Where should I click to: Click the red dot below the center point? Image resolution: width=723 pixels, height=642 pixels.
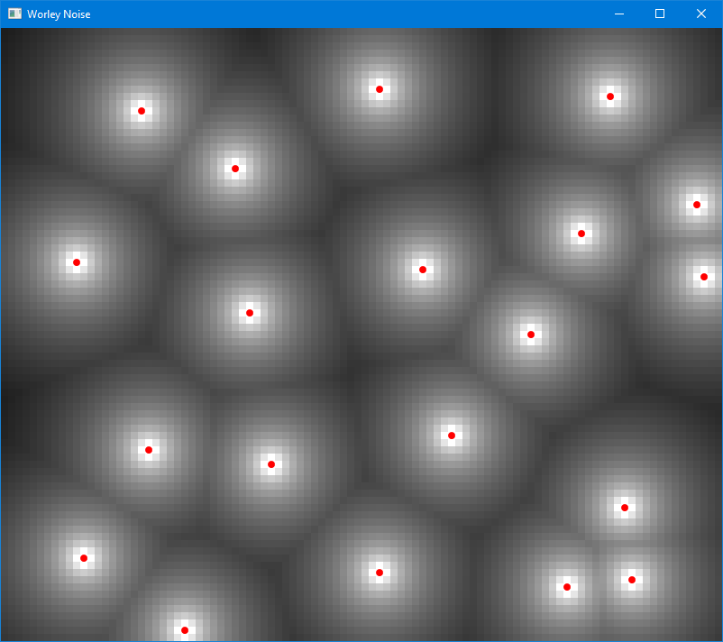(452, 435)
